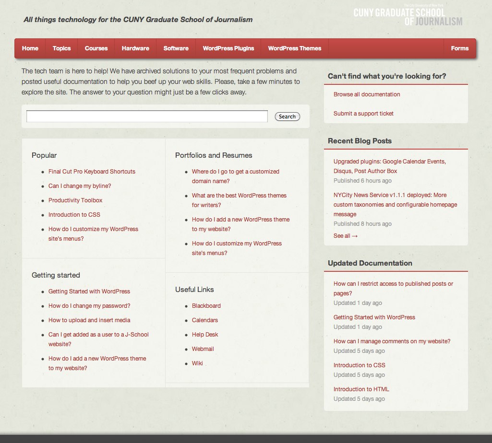Viewport: 492px width, 443px height.
Task: Open Getting Started with WordPress in Updated Documentation
Action: coord(374,317)
